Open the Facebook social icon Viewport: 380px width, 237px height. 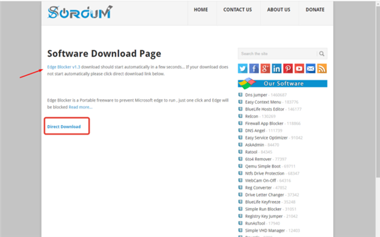tap(254, 68)
